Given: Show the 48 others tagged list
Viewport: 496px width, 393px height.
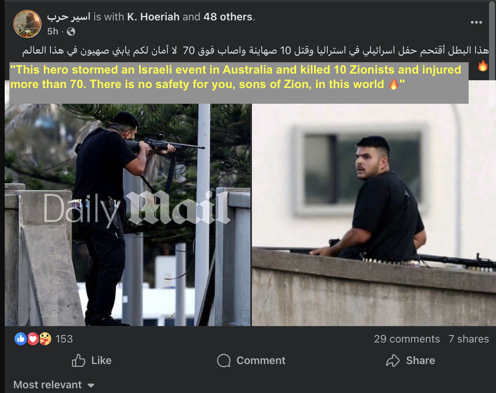Looking at the screenshot, I should click(x=228, y=17).
